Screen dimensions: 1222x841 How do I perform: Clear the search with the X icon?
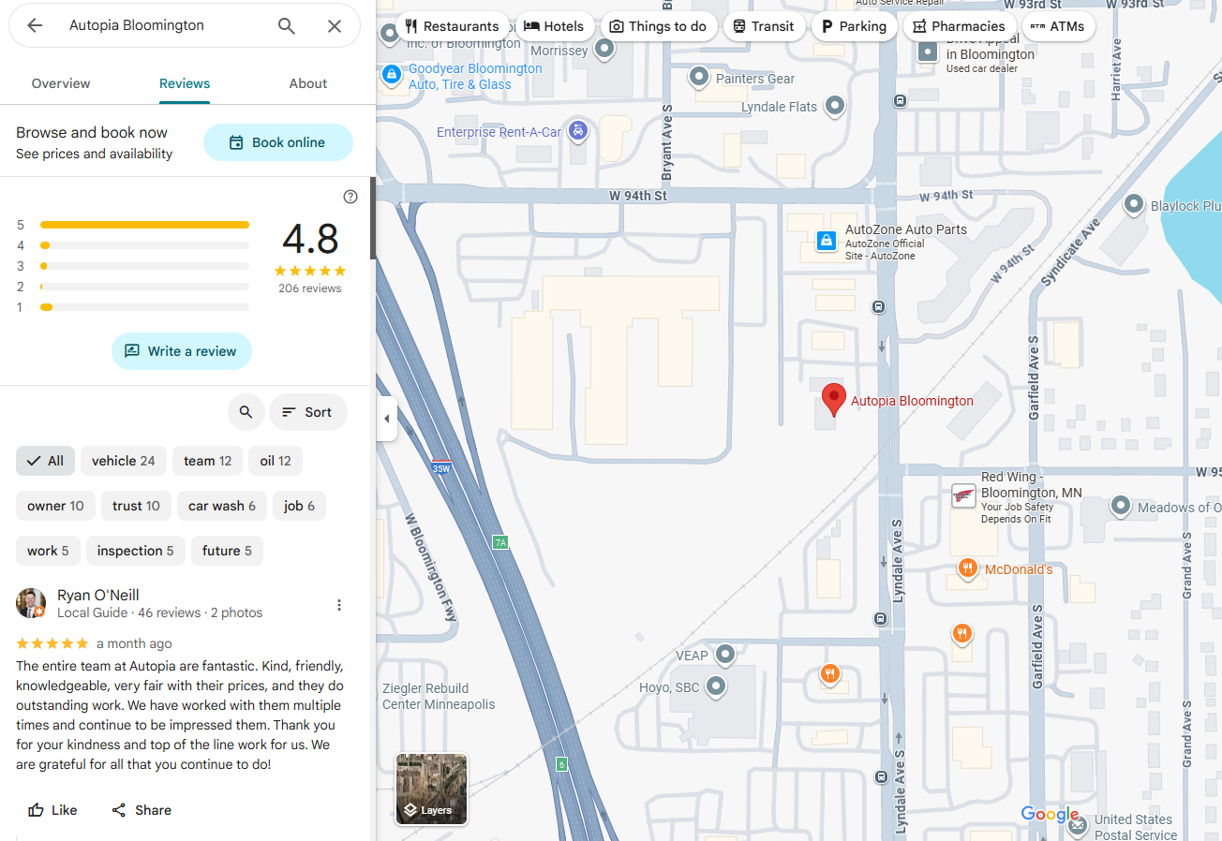click(x=335, y=25)
